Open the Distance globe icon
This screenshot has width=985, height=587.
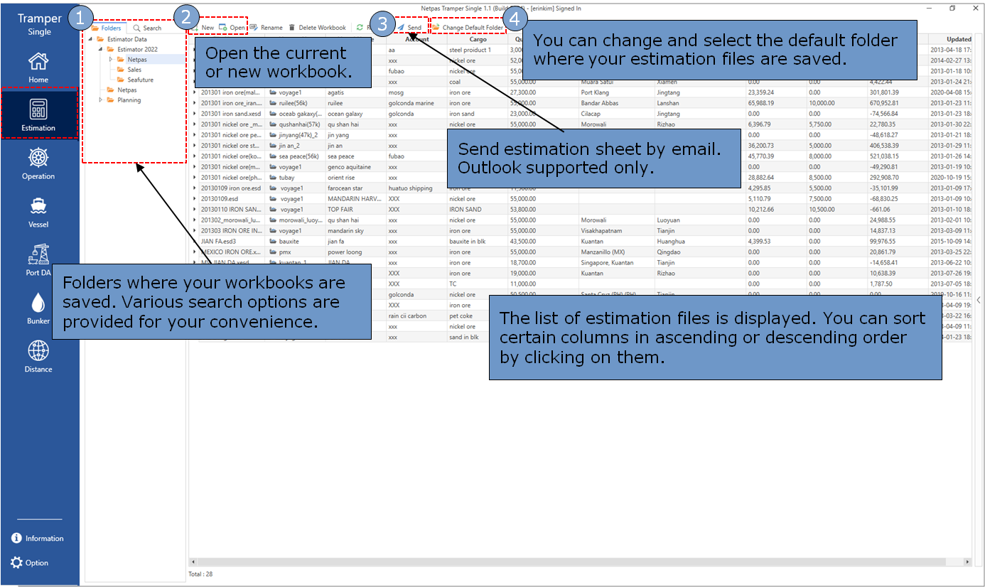[x=38, y=355]
